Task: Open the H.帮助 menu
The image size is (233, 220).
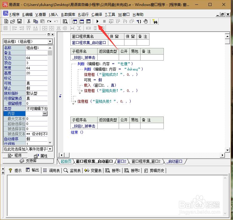Action: (x=138, y=15)
